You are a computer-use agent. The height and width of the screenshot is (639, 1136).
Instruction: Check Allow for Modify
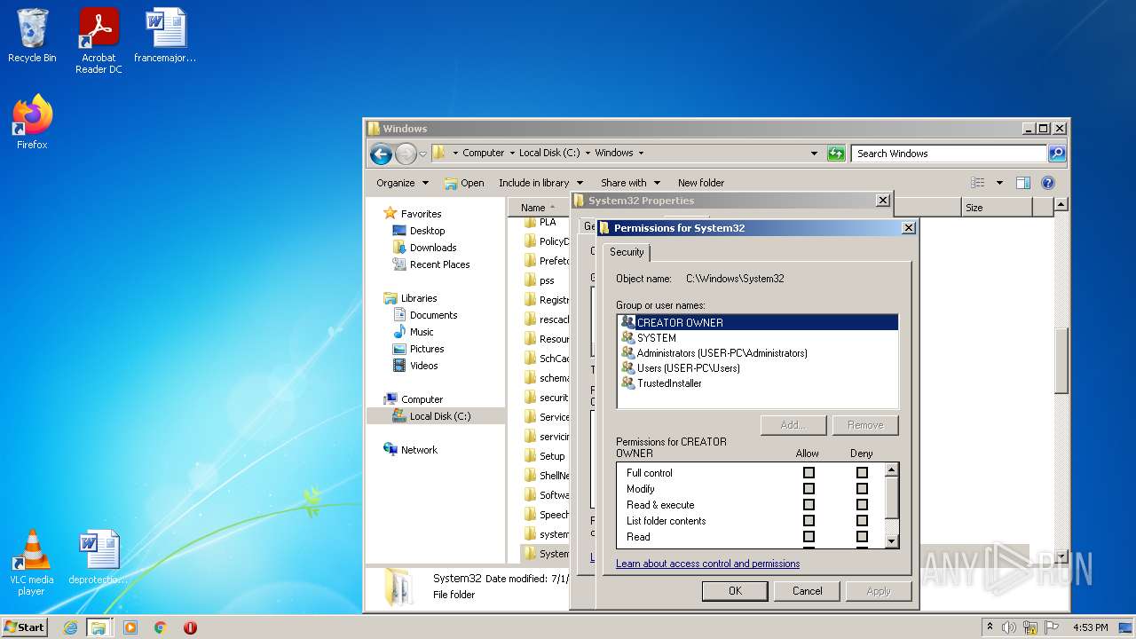[x=809, y=489]
